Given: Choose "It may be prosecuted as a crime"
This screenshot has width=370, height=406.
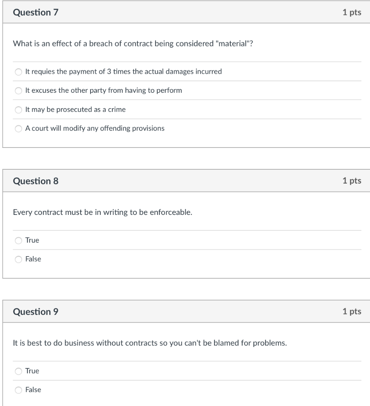Looking at the screenshot, I should 18,109.
